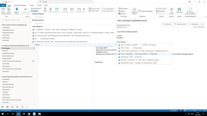207x116 pixels.
Task: Open the Ansicht ribbon tab
Action: (x=39, y=5)
